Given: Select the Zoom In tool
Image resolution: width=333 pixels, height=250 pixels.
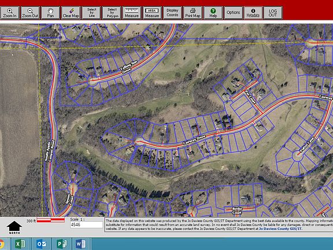Looking at the screenshot, I should (10, 13).
